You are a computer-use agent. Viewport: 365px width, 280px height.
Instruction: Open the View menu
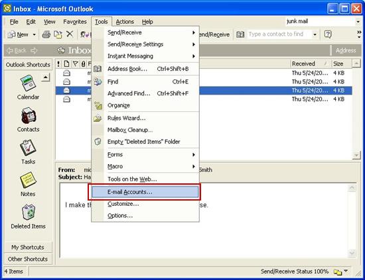(x=49, y=22)
